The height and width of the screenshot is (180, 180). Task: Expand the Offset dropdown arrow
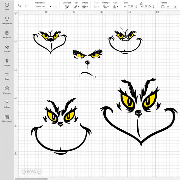pyautogui.click(x=87, y=7)
